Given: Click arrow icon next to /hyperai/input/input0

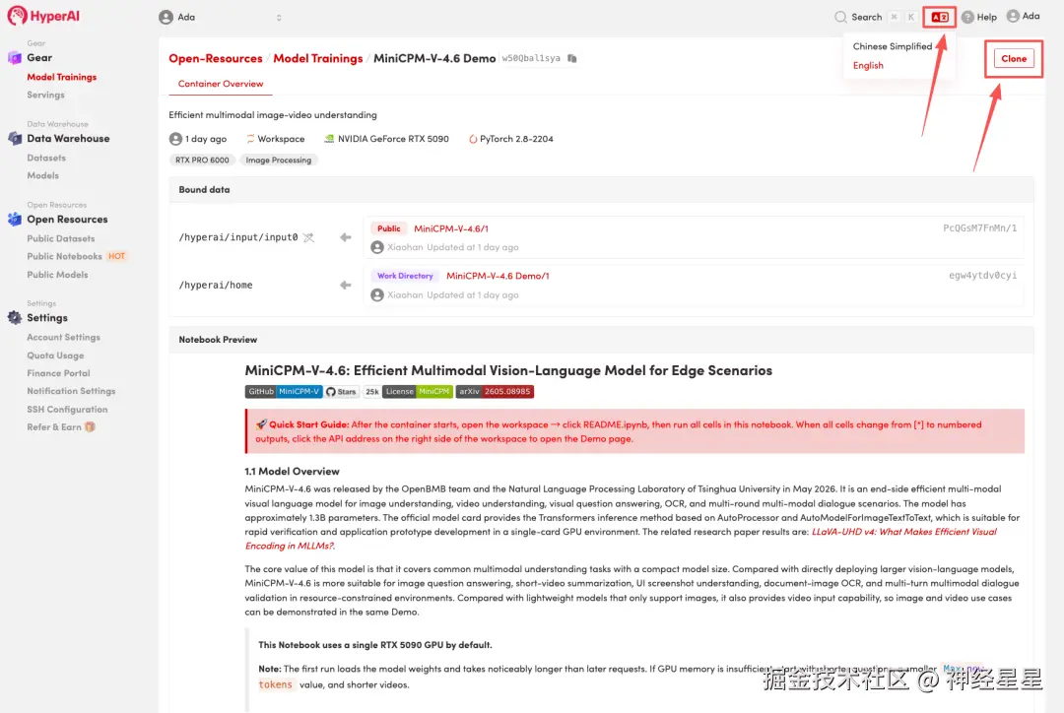Looking at the screenshot, I should tap(346, 237).
